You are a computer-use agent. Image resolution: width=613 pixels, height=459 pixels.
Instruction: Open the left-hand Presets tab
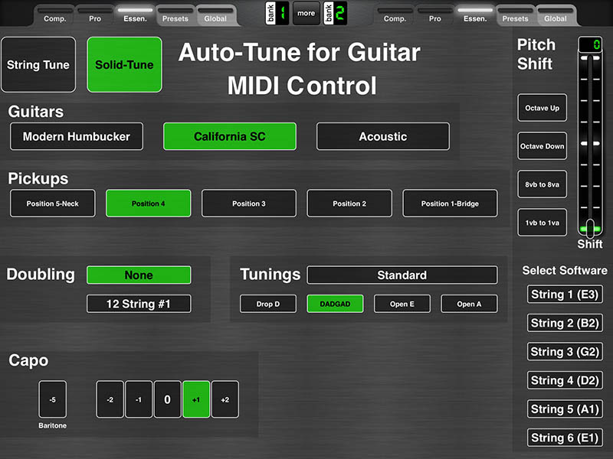coord(175,16)
